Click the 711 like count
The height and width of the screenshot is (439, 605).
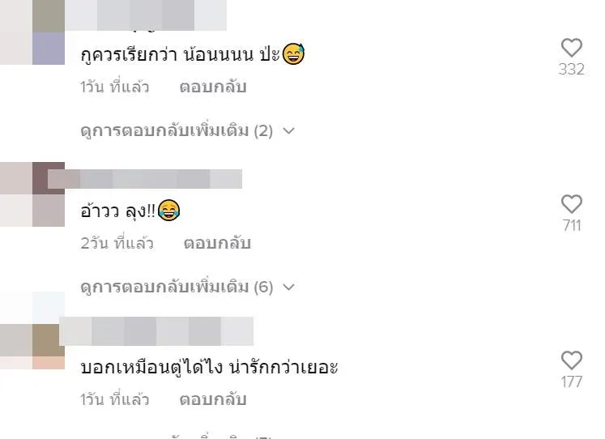(x=572, y=225)
